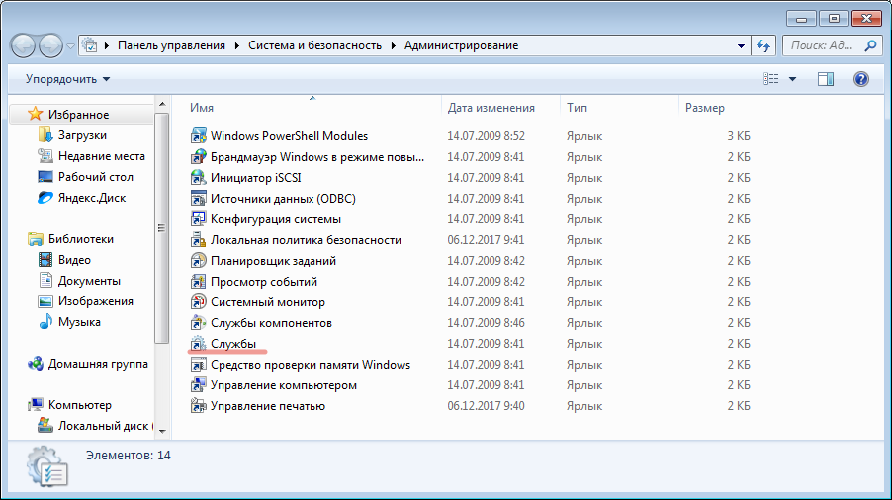Expand arrow after Панель управления breadcrumb
The height and width of the screenshot is (500, 892).
click(236, 45)
